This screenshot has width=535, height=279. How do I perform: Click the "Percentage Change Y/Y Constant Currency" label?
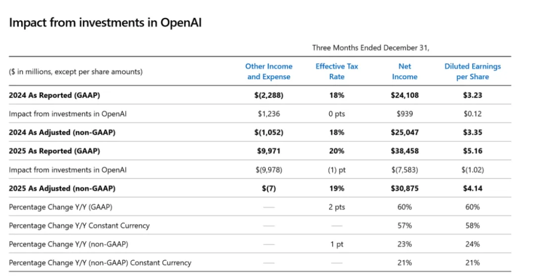pos(79,225)
